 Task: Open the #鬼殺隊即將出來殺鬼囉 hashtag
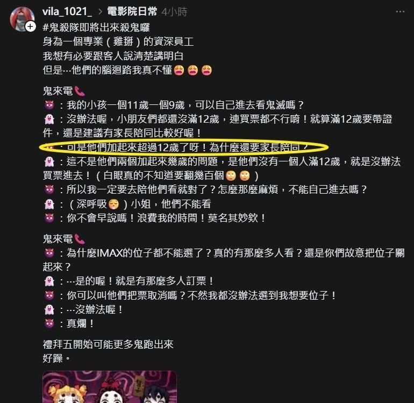pyautogui.click(x=96, y=27)
